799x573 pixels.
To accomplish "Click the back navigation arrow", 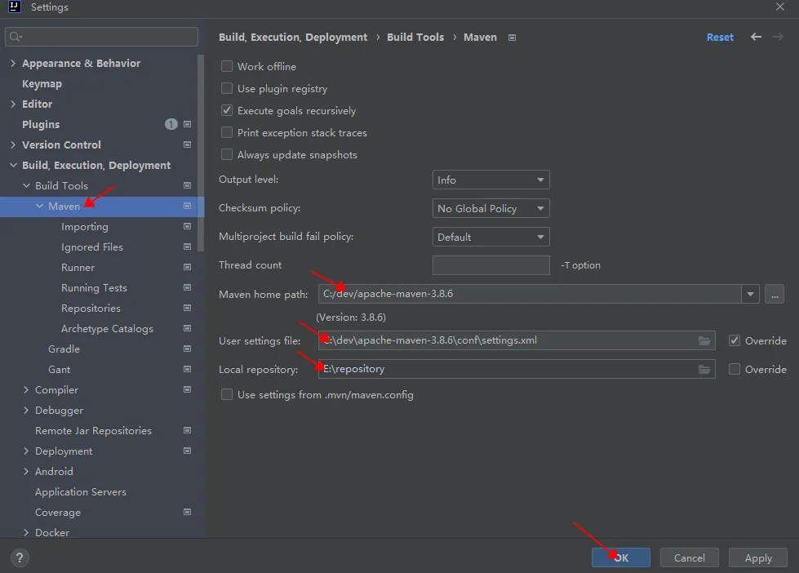I will click(x=756, y=37).
